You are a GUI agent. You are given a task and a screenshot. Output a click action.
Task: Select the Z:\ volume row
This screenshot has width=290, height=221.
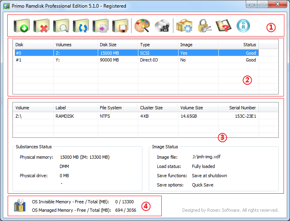click(x=137, y=116)
